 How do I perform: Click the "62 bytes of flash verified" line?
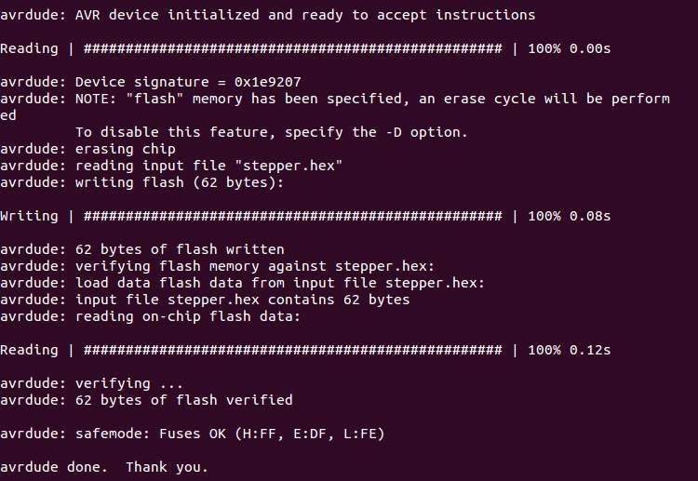[146, 400]
